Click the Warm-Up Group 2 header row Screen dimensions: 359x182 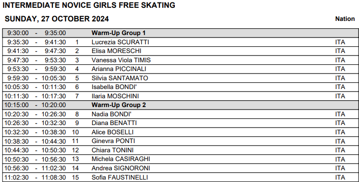point(180,105)
